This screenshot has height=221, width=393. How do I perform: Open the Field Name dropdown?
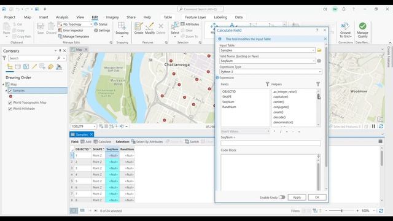(313, 61)
